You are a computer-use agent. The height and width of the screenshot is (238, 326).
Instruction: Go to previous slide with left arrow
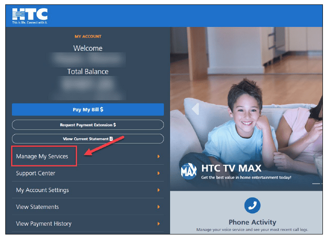pos(195,109)
